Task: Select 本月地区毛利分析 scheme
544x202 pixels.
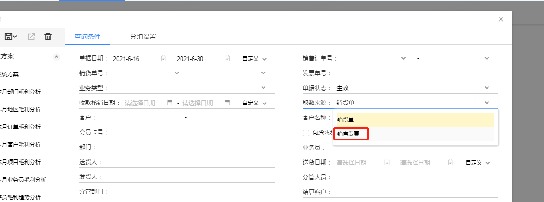Action: coord(20,110)
